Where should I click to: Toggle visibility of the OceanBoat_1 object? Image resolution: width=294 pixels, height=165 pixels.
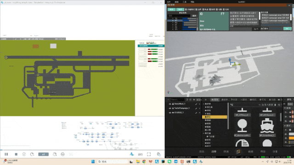pyautogui.click(x=170, y=104)
